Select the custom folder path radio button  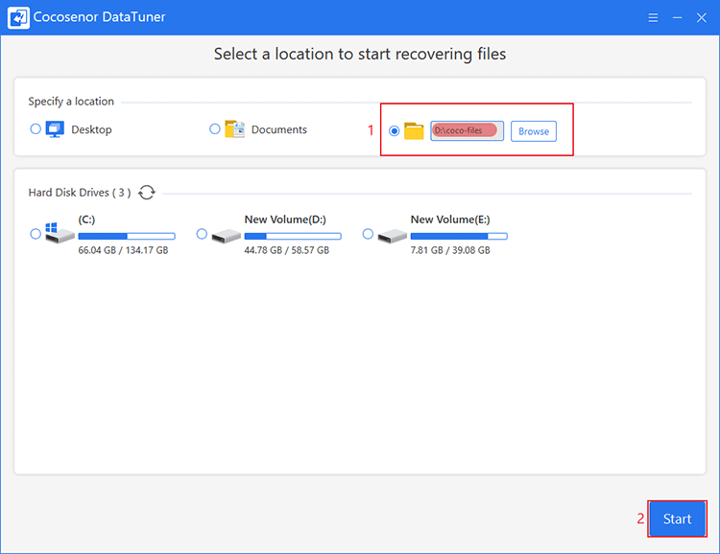(x=394, y=131)
